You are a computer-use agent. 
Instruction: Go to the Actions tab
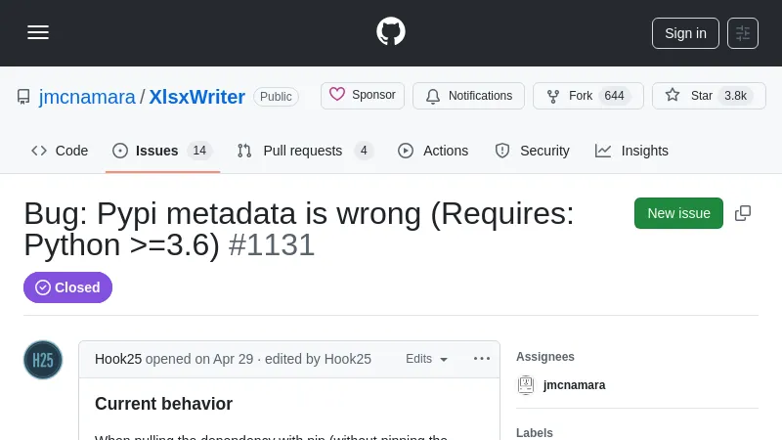point(433,151)
